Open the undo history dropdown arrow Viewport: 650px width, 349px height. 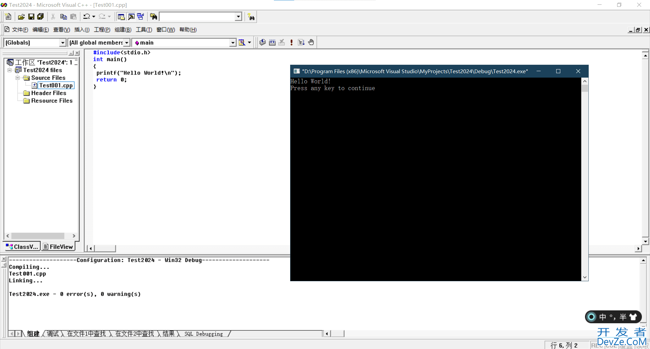pos(94,17)
